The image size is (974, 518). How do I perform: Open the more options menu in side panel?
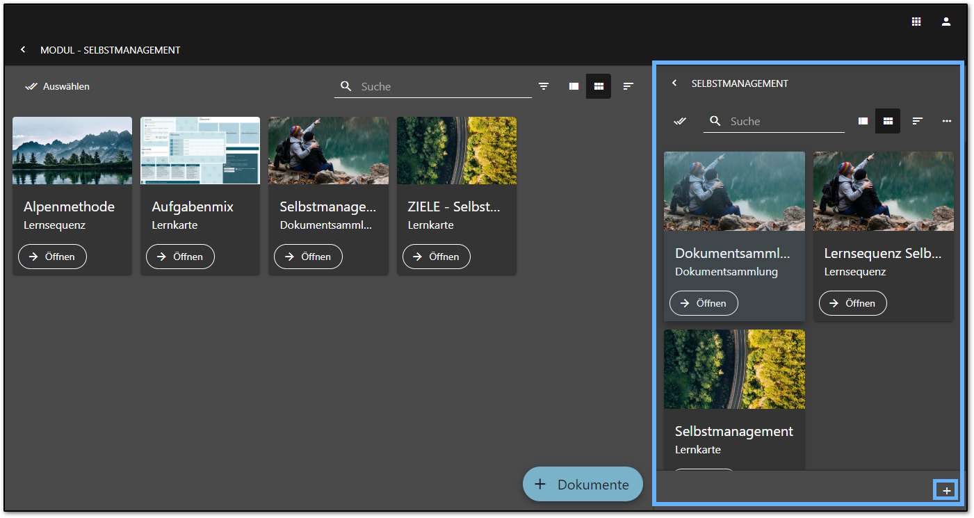click(x=947, y=121)
